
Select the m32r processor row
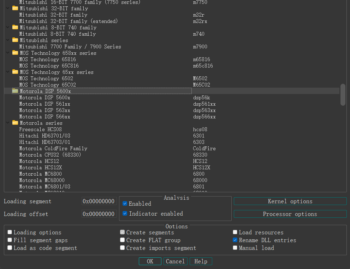[172, 15]
